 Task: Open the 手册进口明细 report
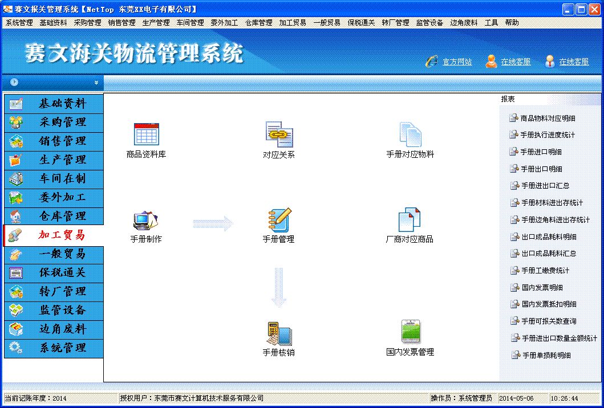541,152
